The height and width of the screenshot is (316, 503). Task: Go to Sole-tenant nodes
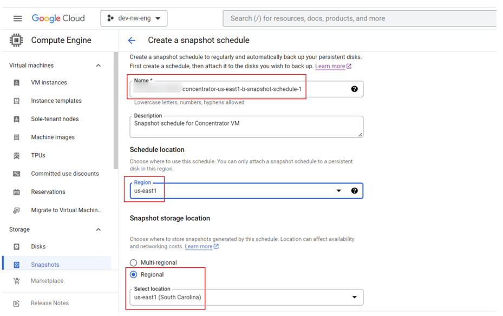pyautogui.click(x=55, y=119)
